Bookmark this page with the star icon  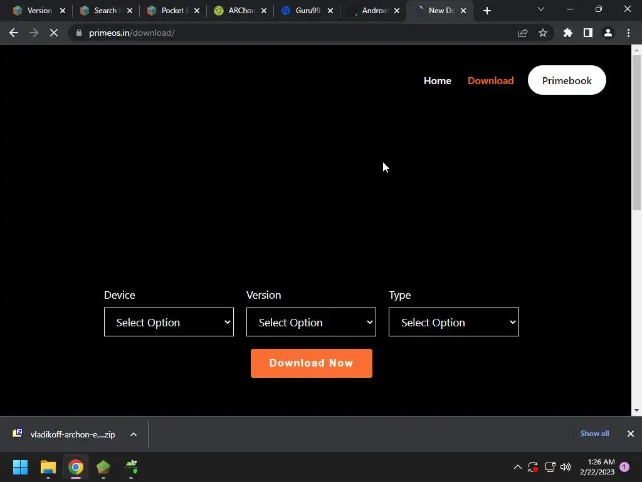coord(543,33)
